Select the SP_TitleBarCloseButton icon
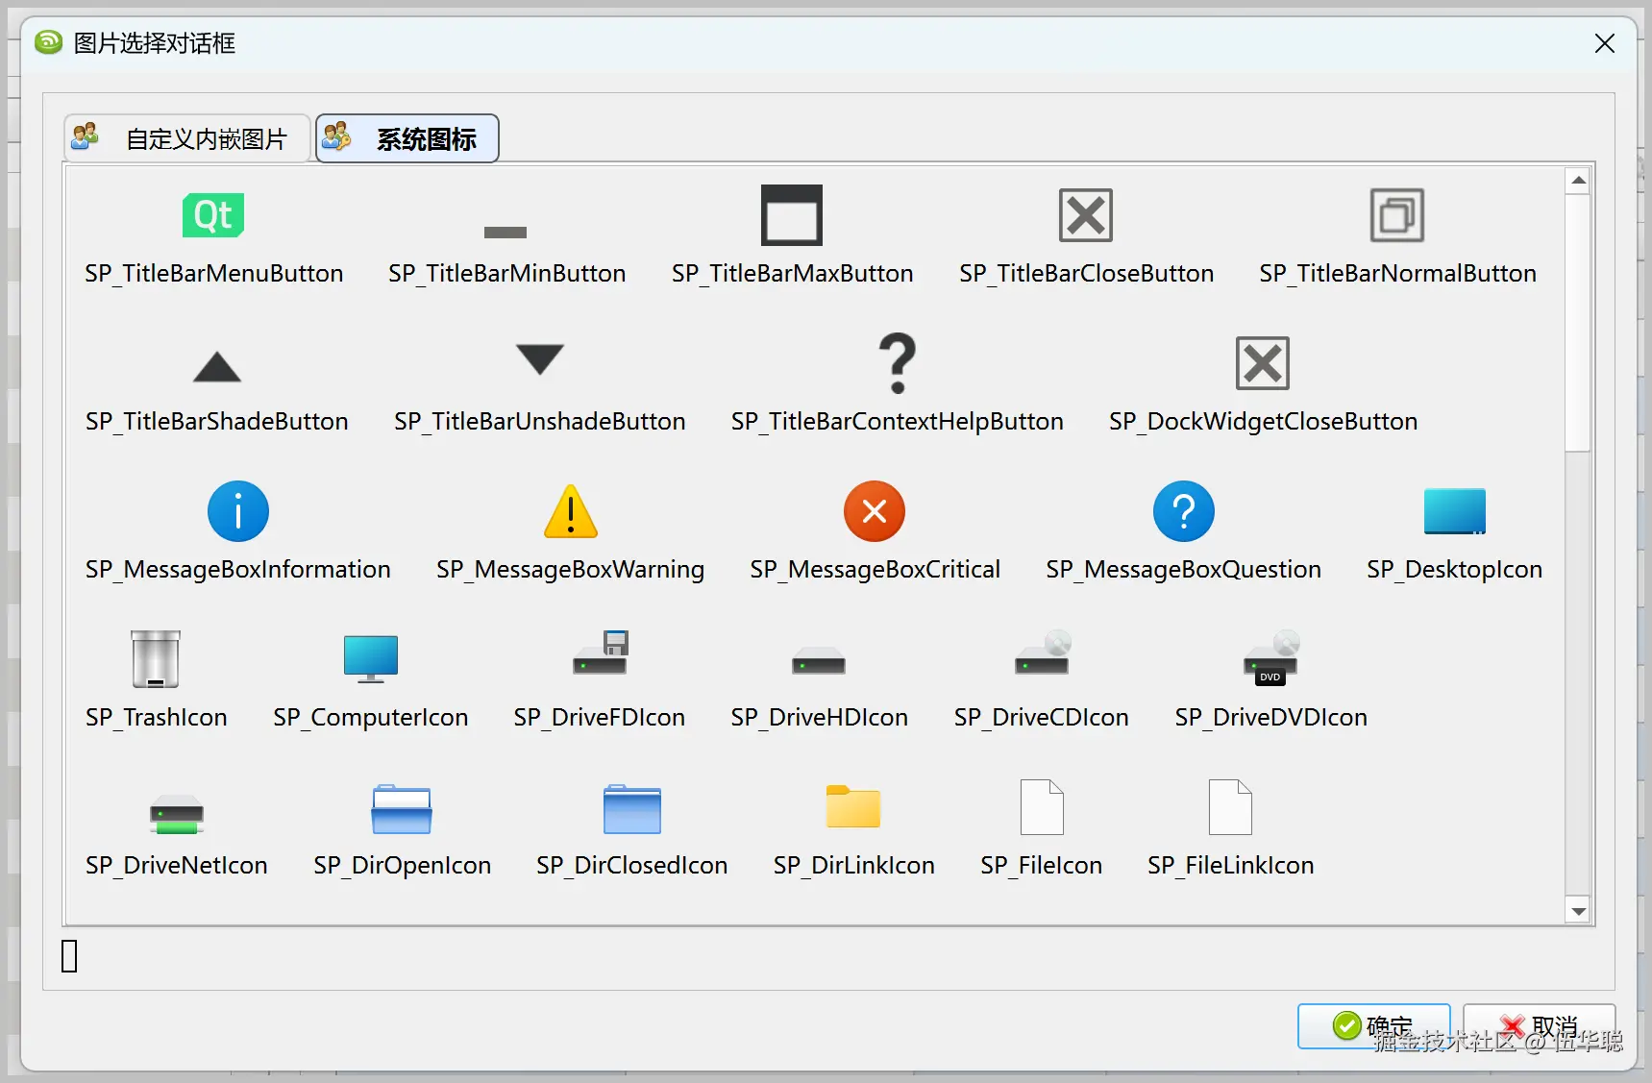 point(1086,215)
